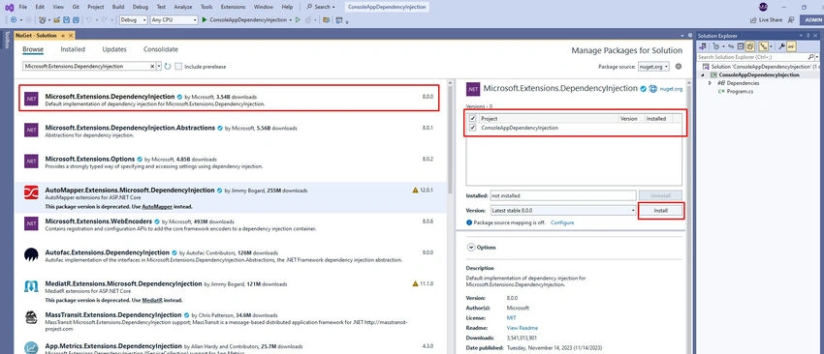Open the File menu

click(23, 7)
